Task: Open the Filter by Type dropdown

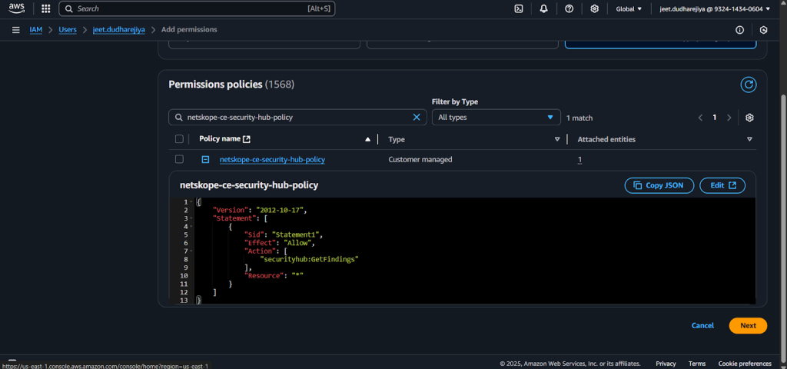Action: click(496, 117)
